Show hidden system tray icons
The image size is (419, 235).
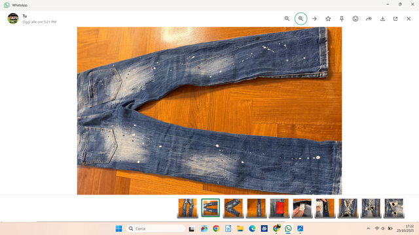pos(368,228)
